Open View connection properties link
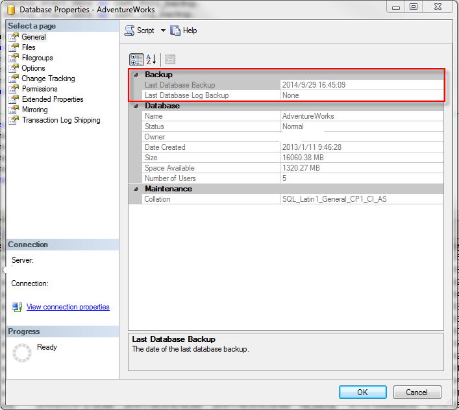 (68, 307)
